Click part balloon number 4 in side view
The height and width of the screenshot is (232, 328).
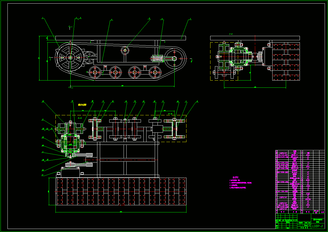[112, 20]
